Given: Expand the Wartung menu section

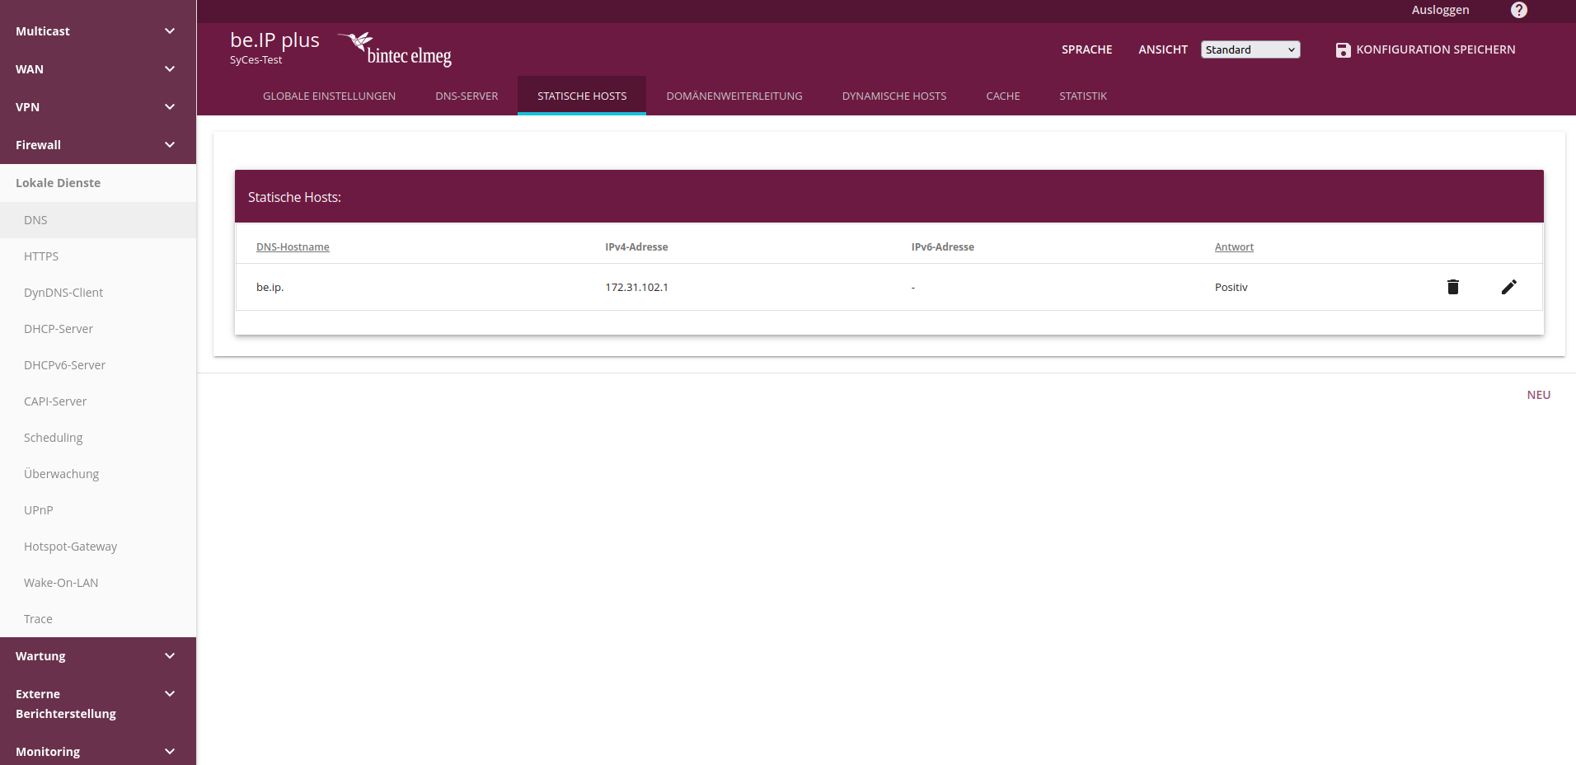Looking at the screenshot, I should (98, 656).
